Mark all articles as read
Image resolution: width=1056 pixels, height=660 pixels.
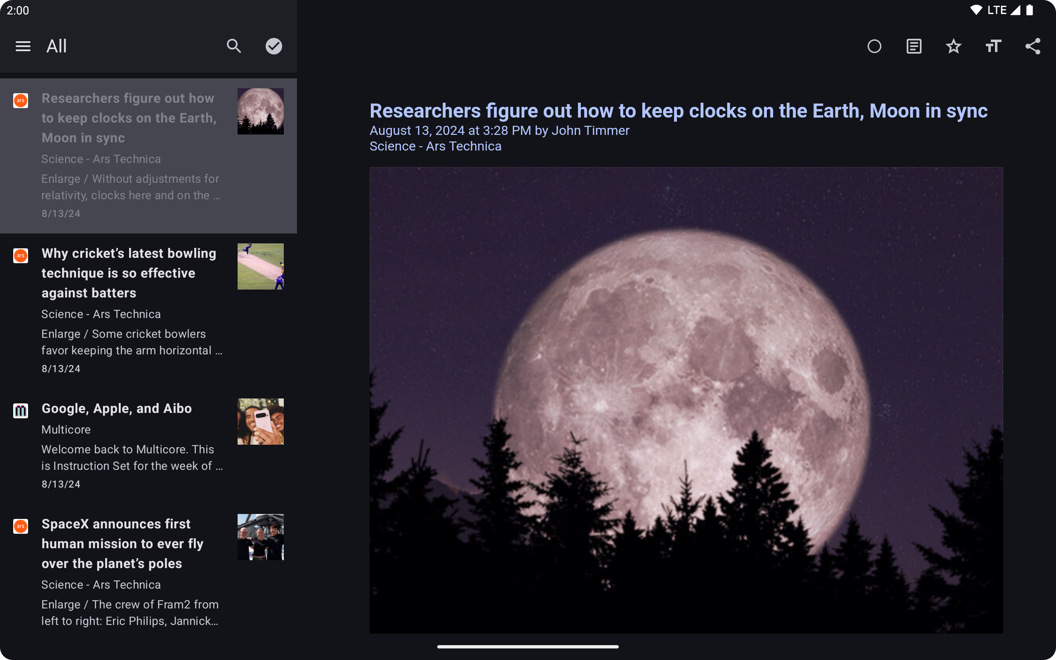273,46
